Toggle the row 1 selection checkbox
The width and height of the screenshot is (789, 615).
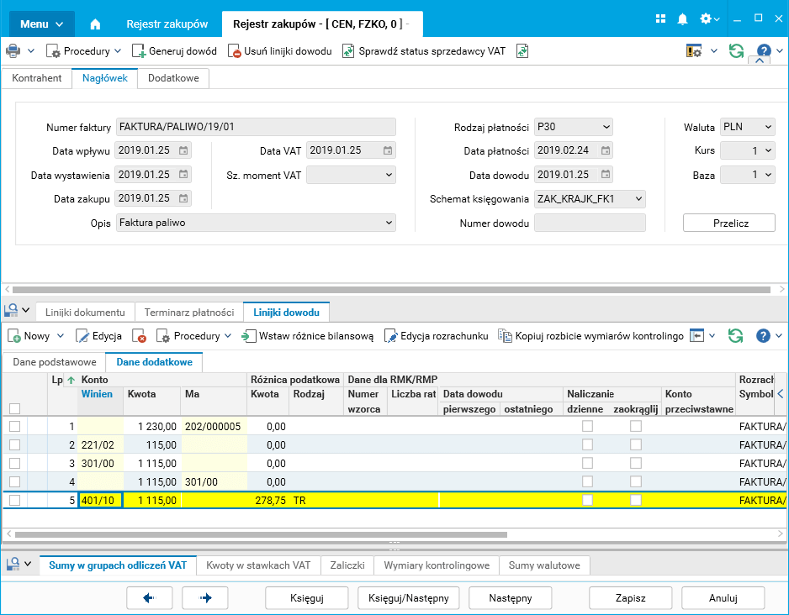click(x=14, y=427)
